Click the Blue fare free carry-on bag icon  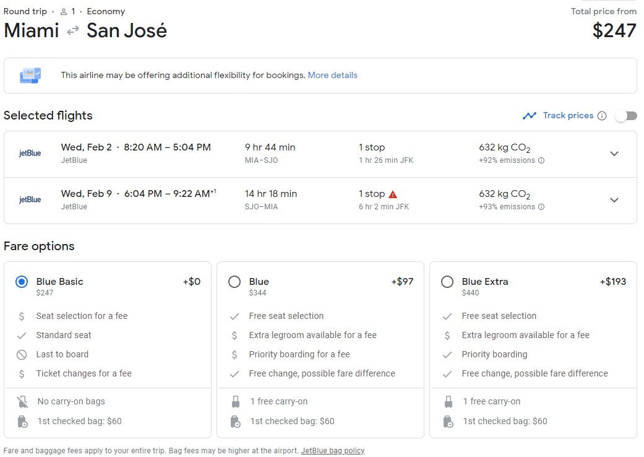tap(235, 401)
